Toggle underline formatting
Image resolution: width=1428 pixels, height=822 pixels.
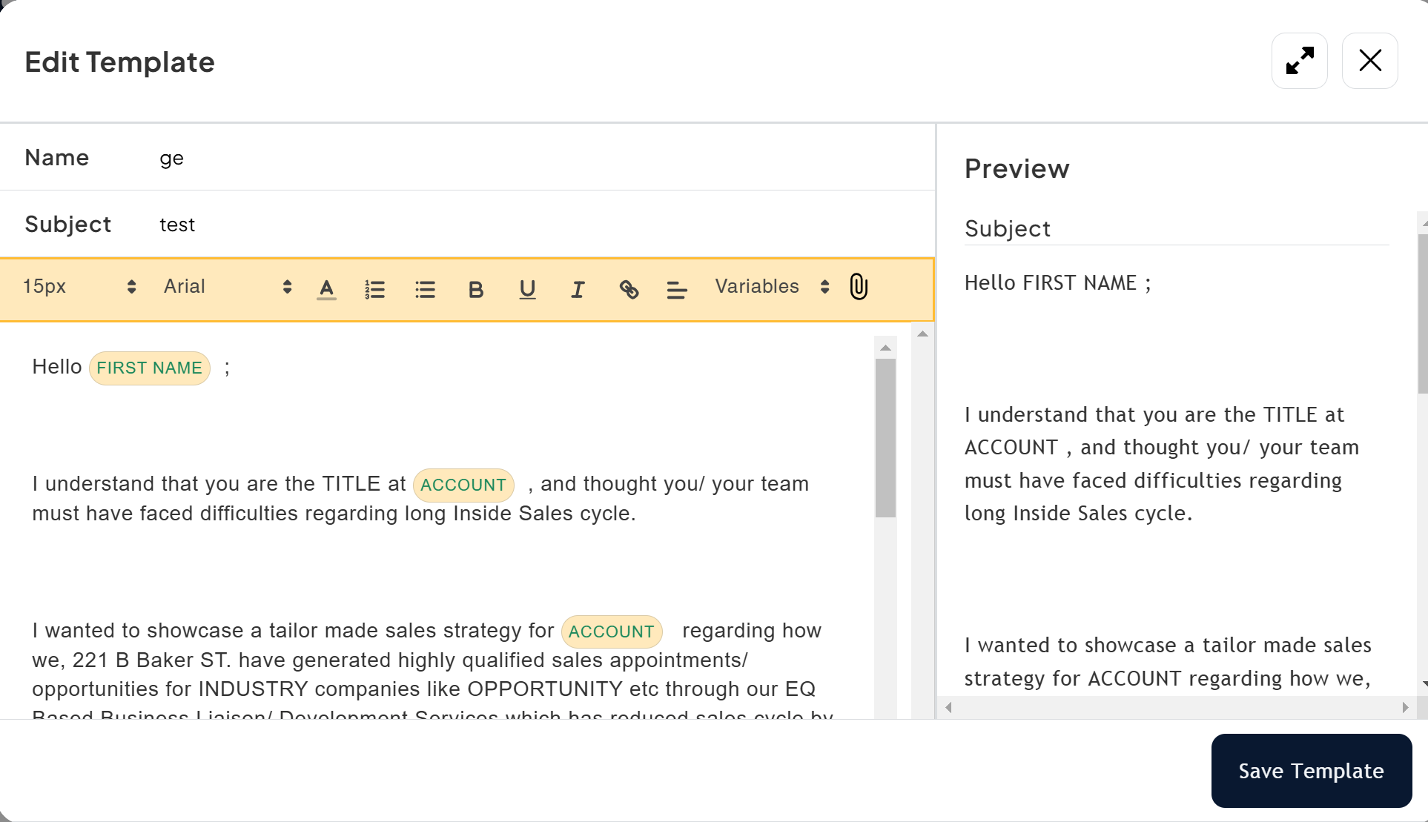tap(527, 289)
